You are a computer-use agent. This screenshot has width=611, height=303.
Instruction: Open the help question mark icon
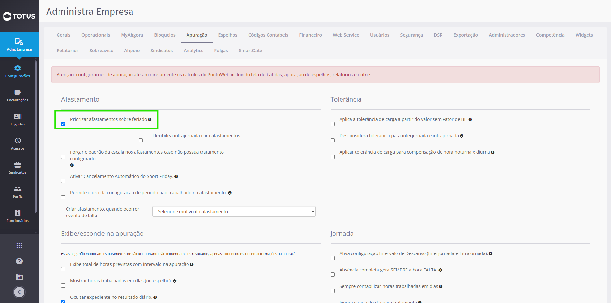19,261
